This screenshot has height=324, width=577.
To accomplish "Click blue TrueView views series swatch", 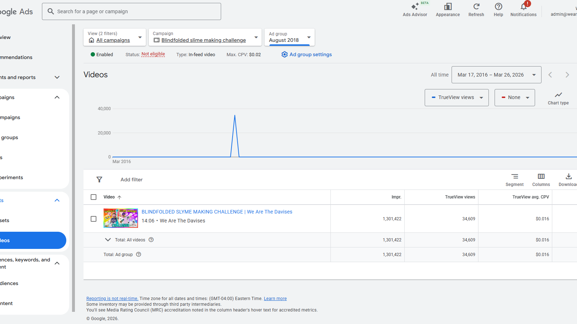I will click(434, 97).
